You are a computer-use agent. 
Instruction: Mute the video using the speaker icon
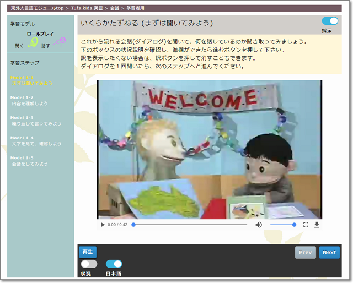coord(259,225)
